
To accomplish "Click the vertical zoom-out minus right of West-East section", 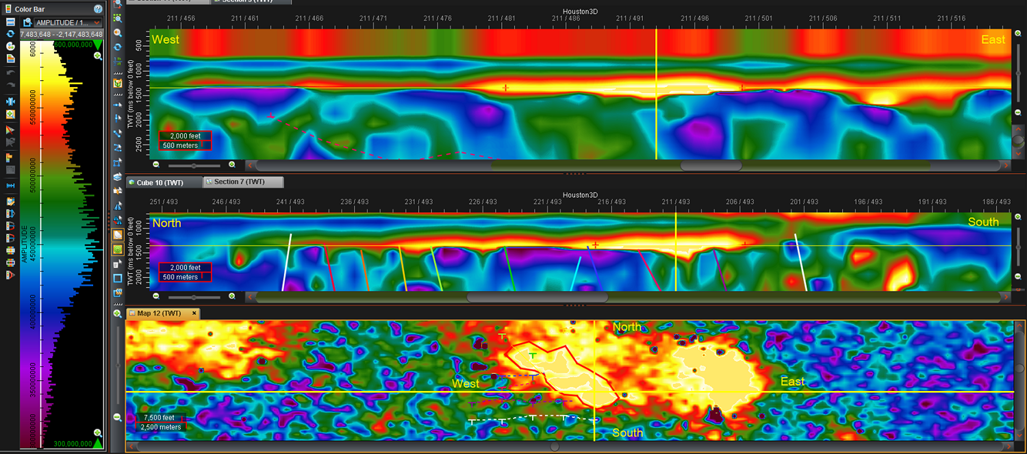I will click(1018, 112).
